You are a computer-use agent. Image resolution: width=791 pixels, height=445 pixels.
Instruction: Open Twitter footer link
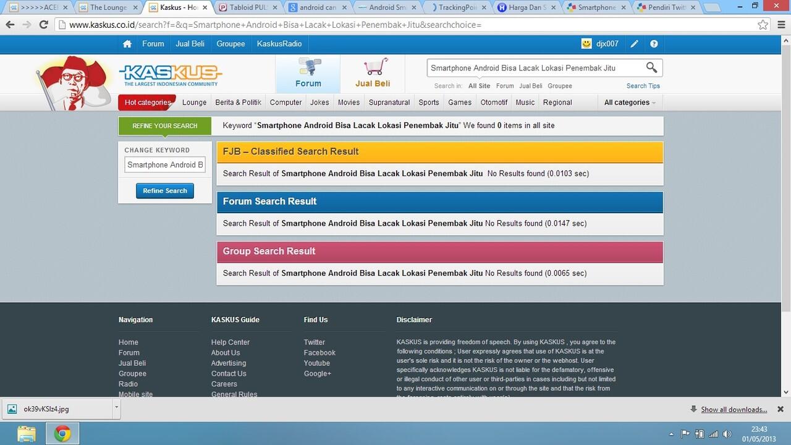[314, 342]
